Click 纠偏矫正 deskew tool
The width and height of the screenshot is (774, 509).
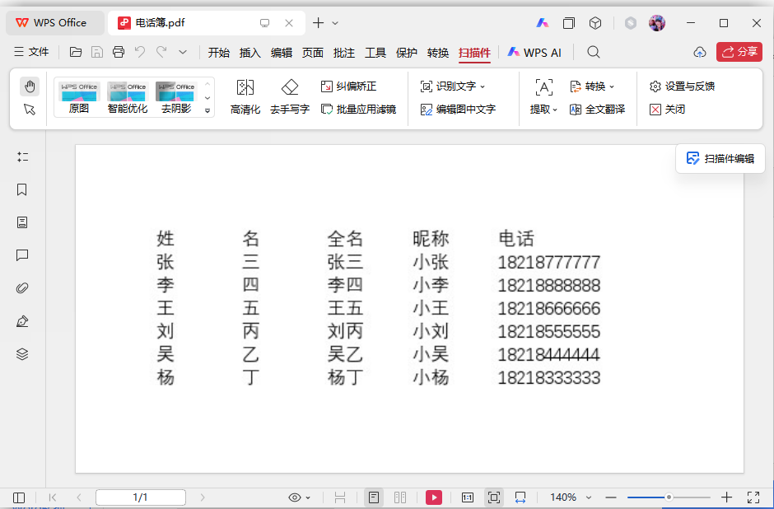tap(348, 86)
